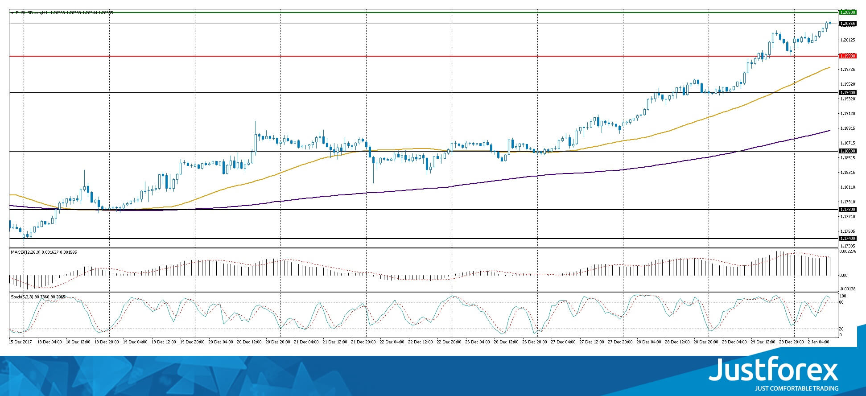The width and height of the screenshot is (866, 396).
Task: Click the 1.17505 price scale value
Action: [848, 231]
